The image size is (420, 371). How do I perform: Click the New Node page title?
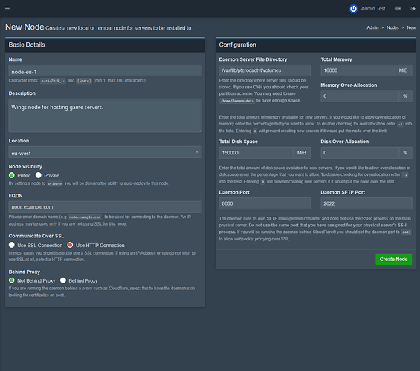coord(25,27)
